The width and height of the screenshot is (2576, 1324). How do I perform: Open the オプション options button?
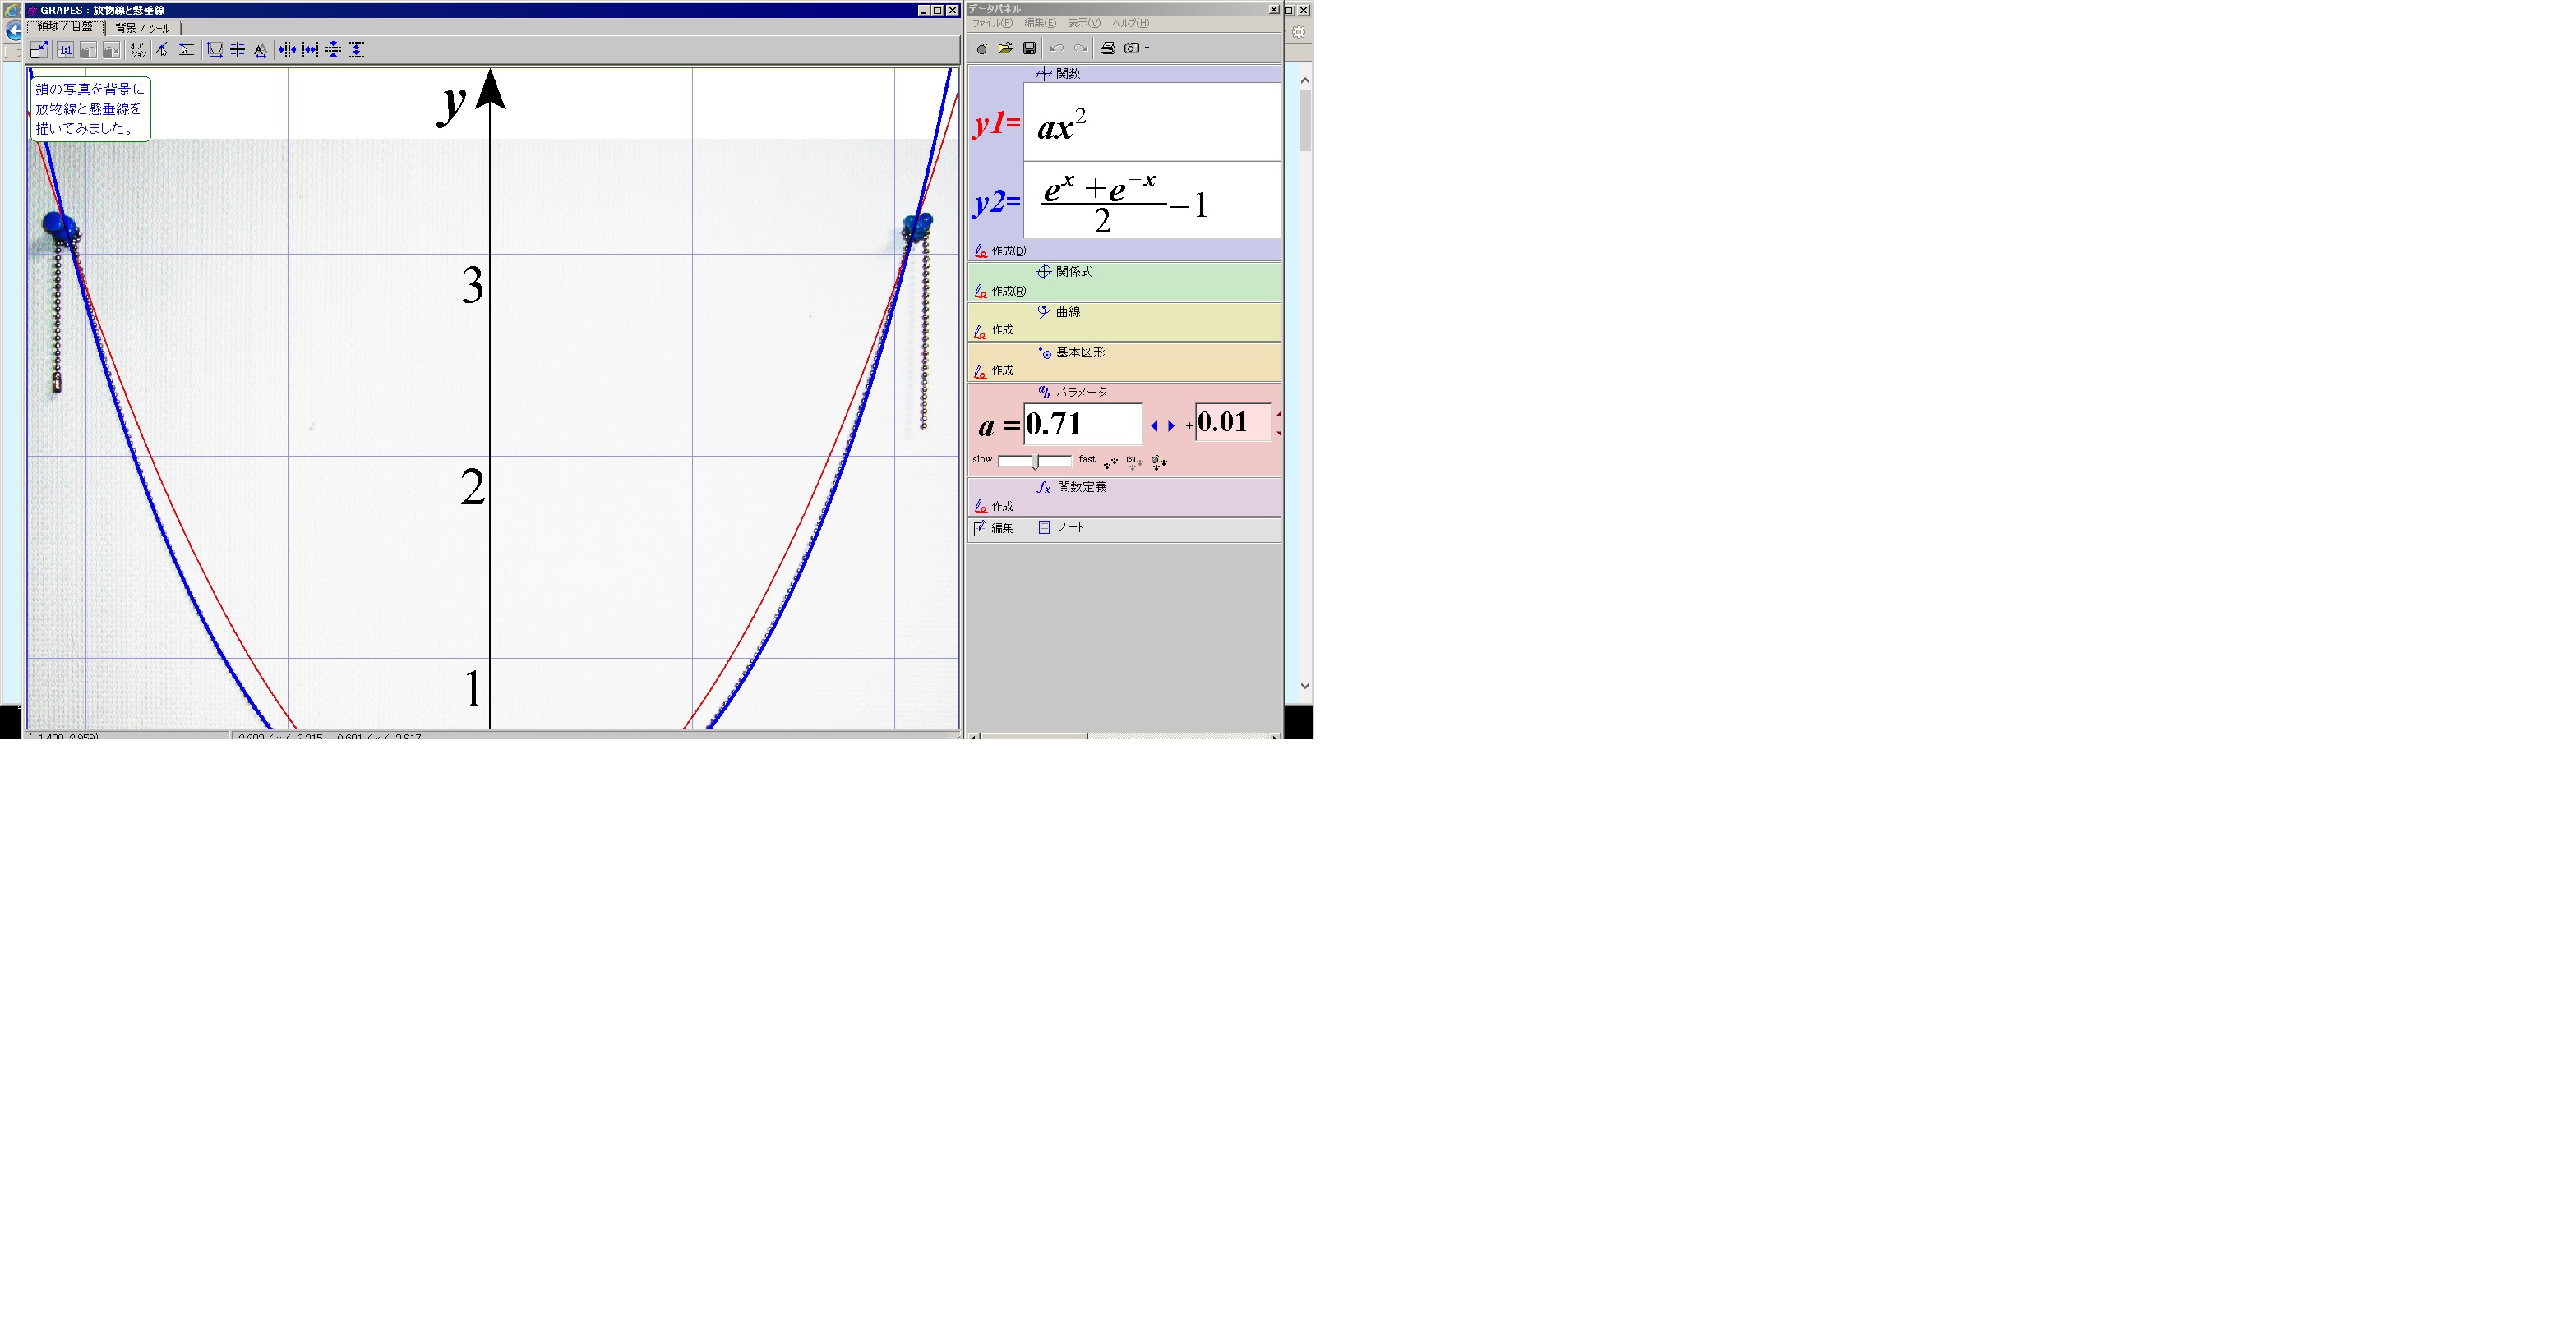click(137, 50)
